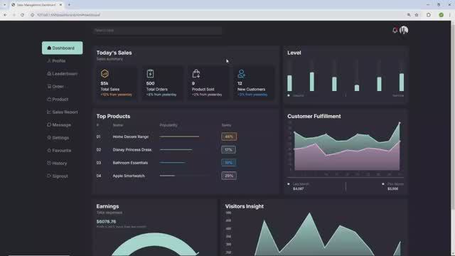Click the $6078.76 earnings value

106,221
